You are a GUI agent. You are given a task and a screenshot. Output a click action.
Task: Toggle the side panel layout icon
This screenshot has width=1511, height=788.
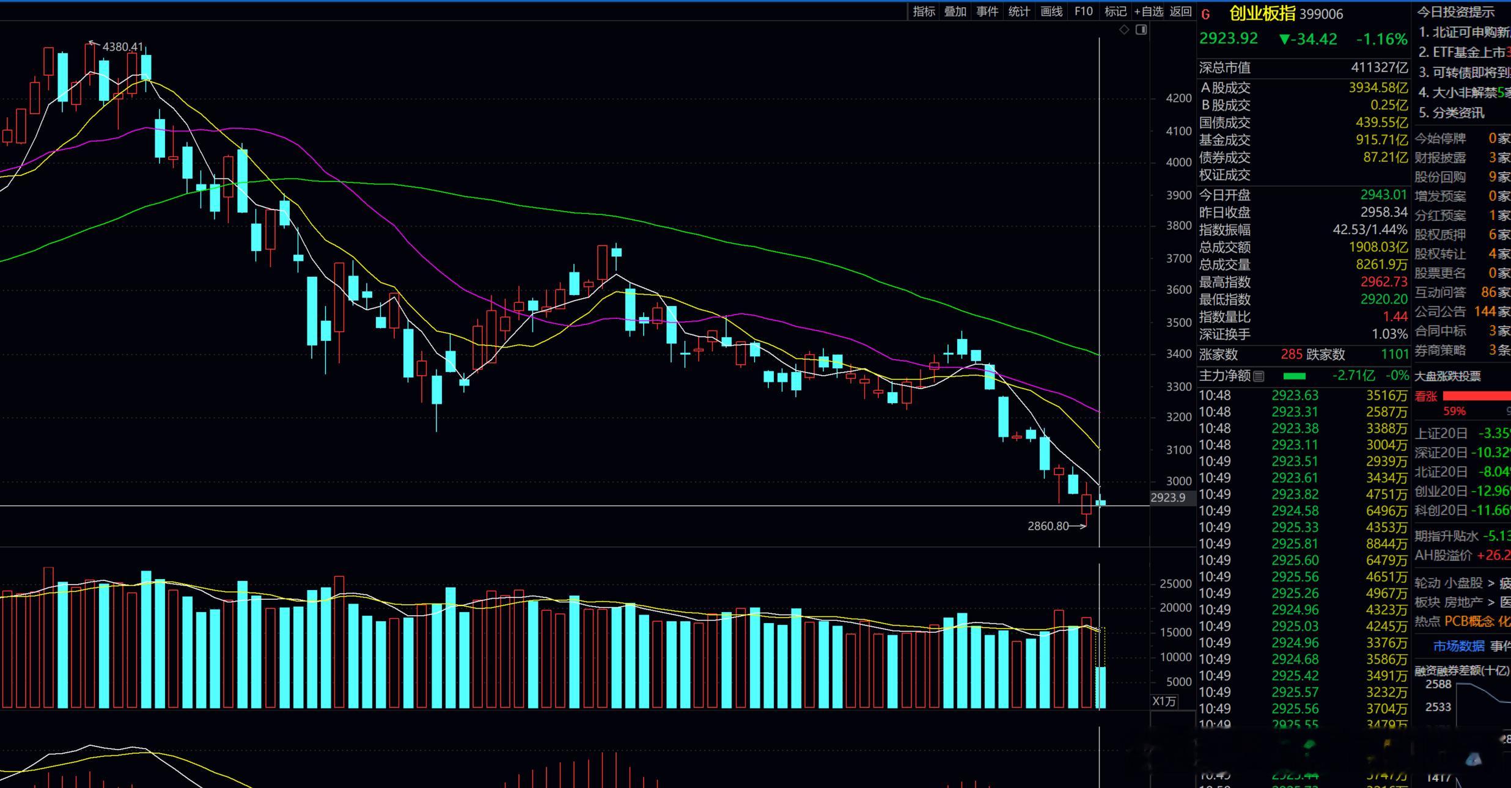tap(1141, 30)
